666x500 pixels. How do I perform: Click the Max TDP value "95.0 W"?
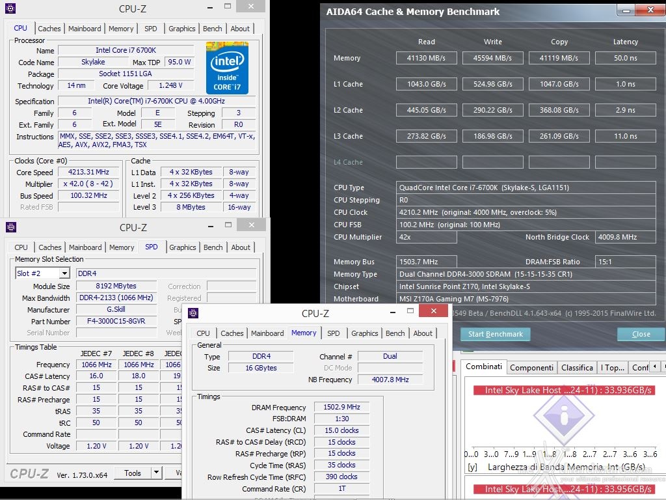point(180,62)
